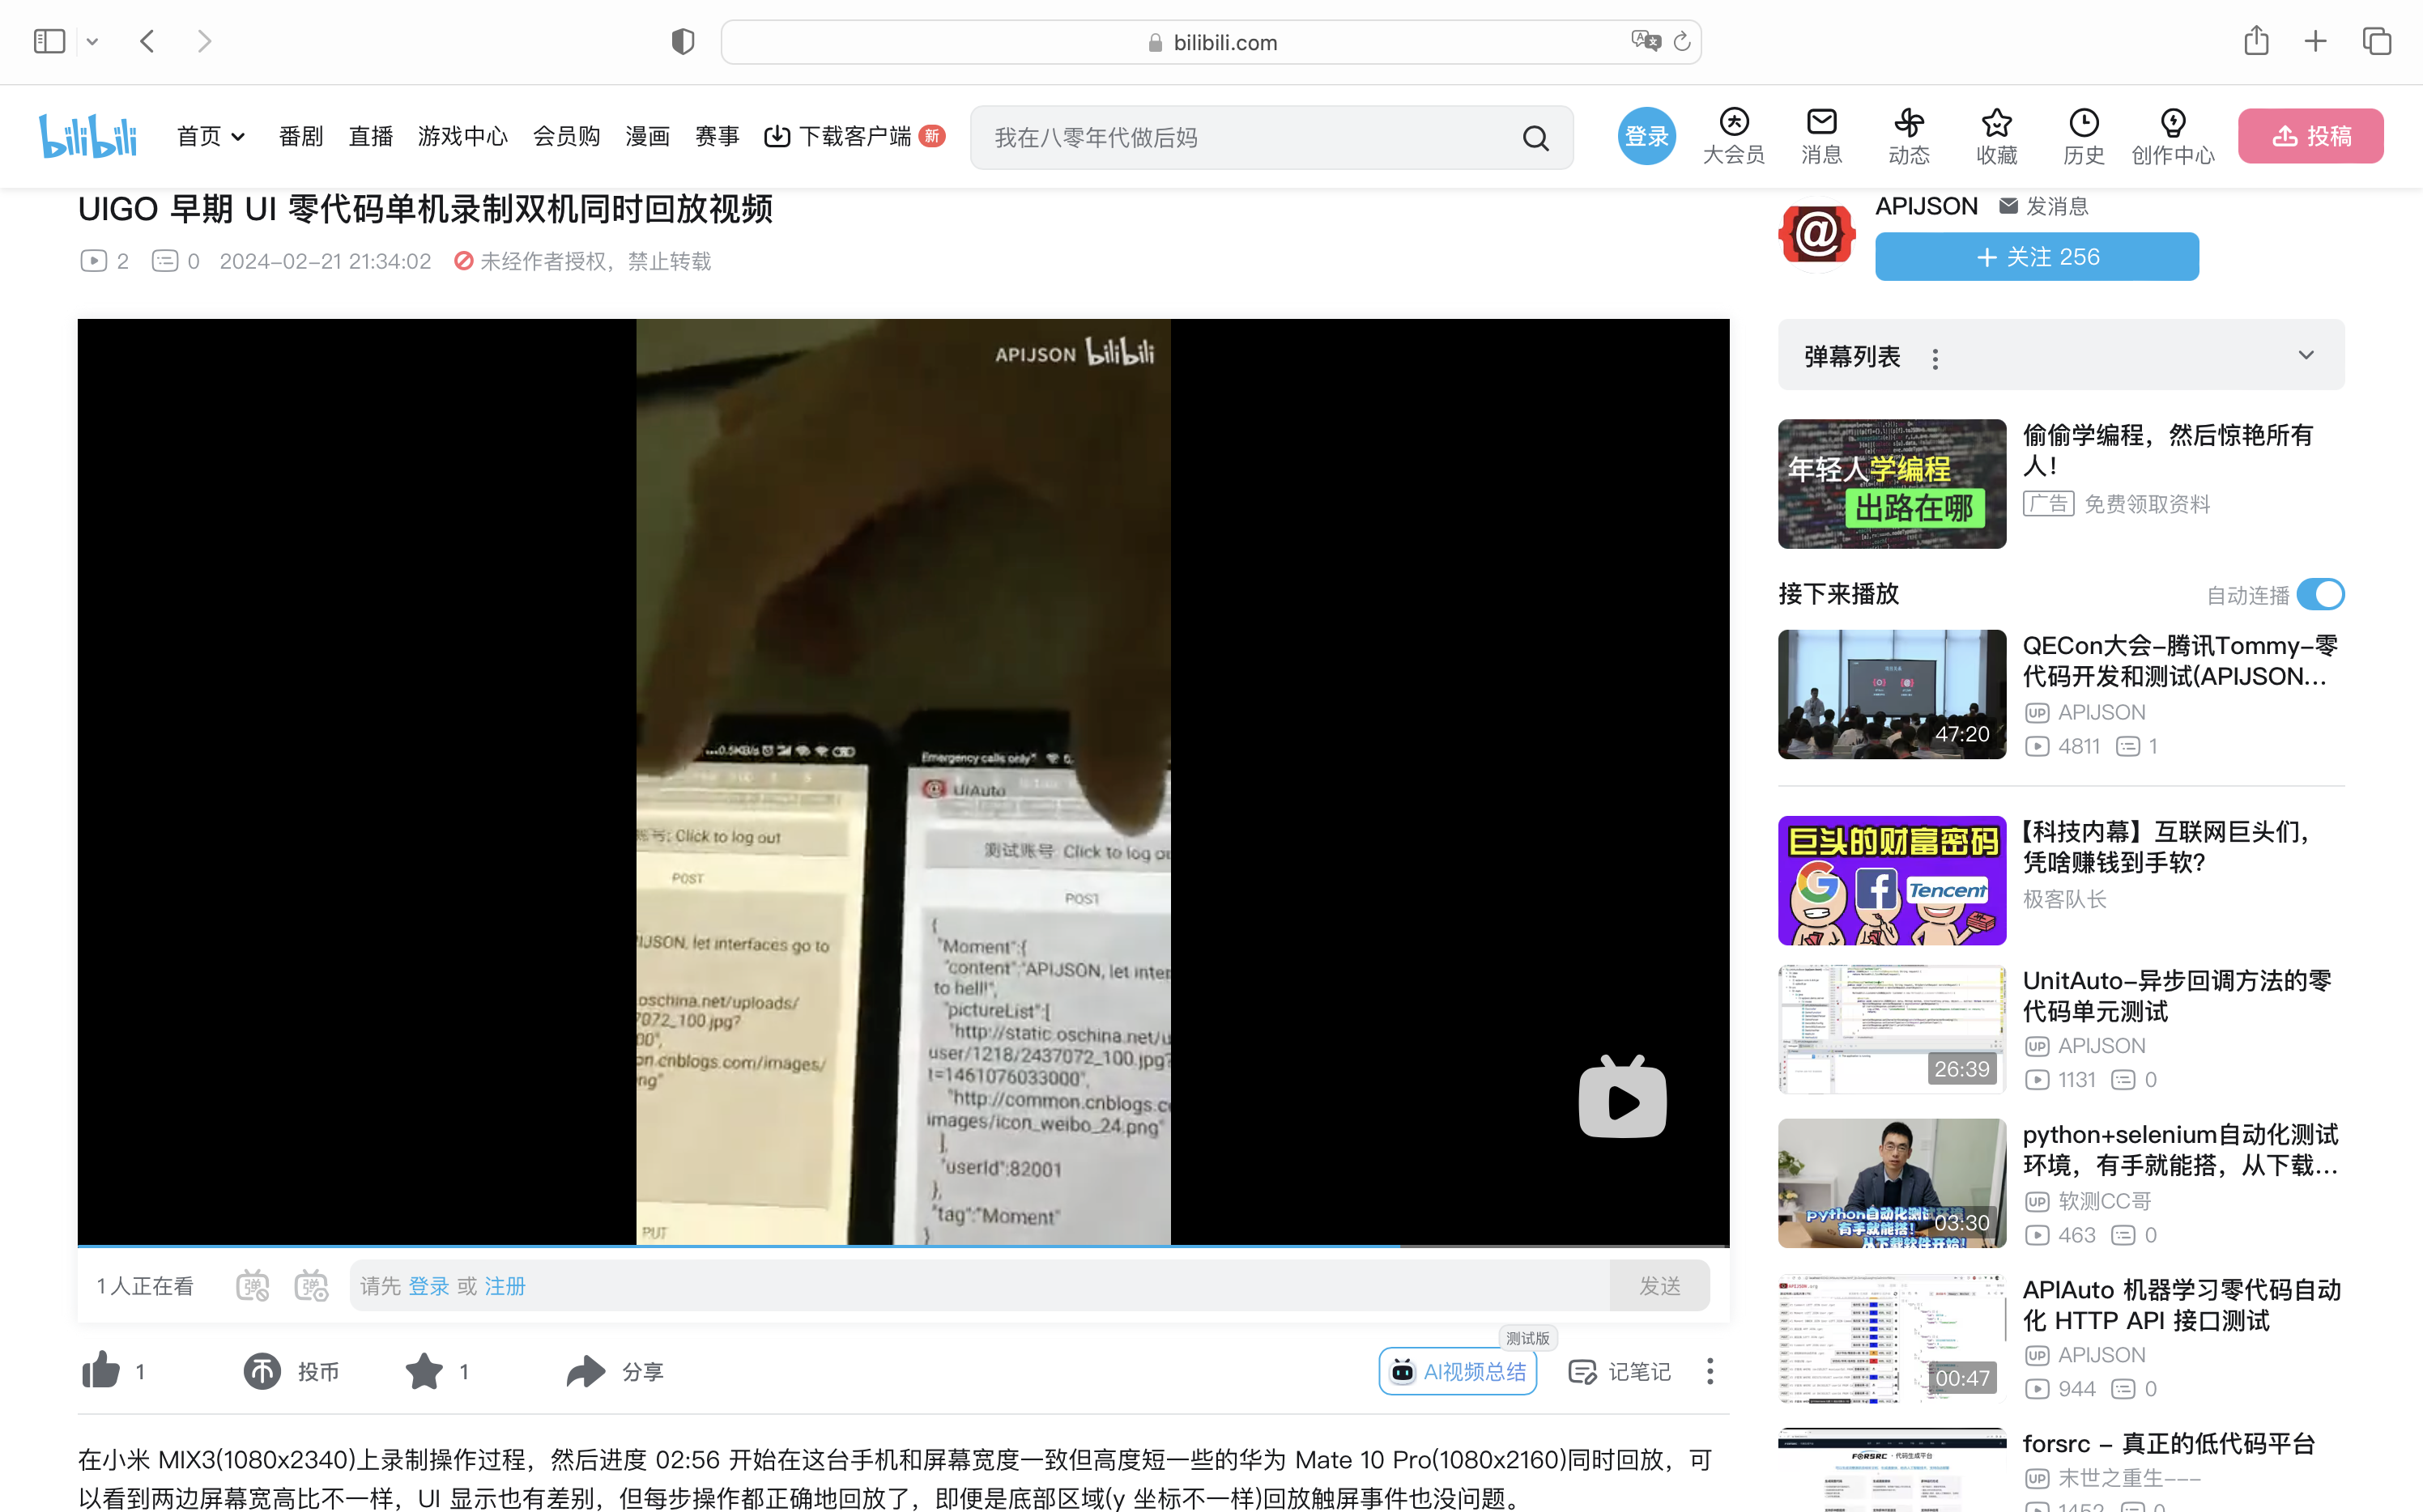The image size is (2423, 1512).
Task: Open the 番剧 navigation item
Action: pos(300,137)
